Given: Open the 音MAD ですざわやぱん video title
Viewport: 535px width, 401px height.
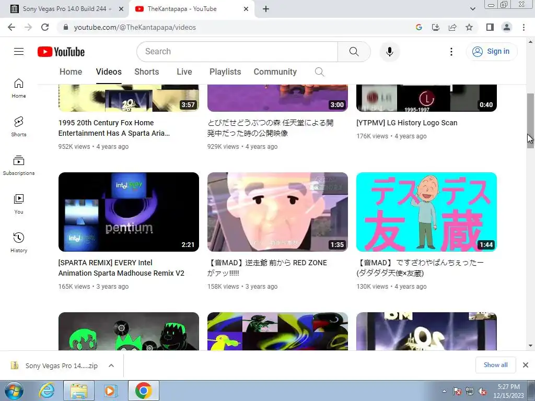Looking at the screenshot, I should tap(420, 268).
